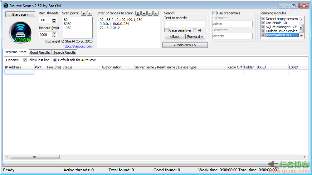The height and width of the screenshot is (175, 312).
Task: Click the Start scan button
Action: point(20,14)
